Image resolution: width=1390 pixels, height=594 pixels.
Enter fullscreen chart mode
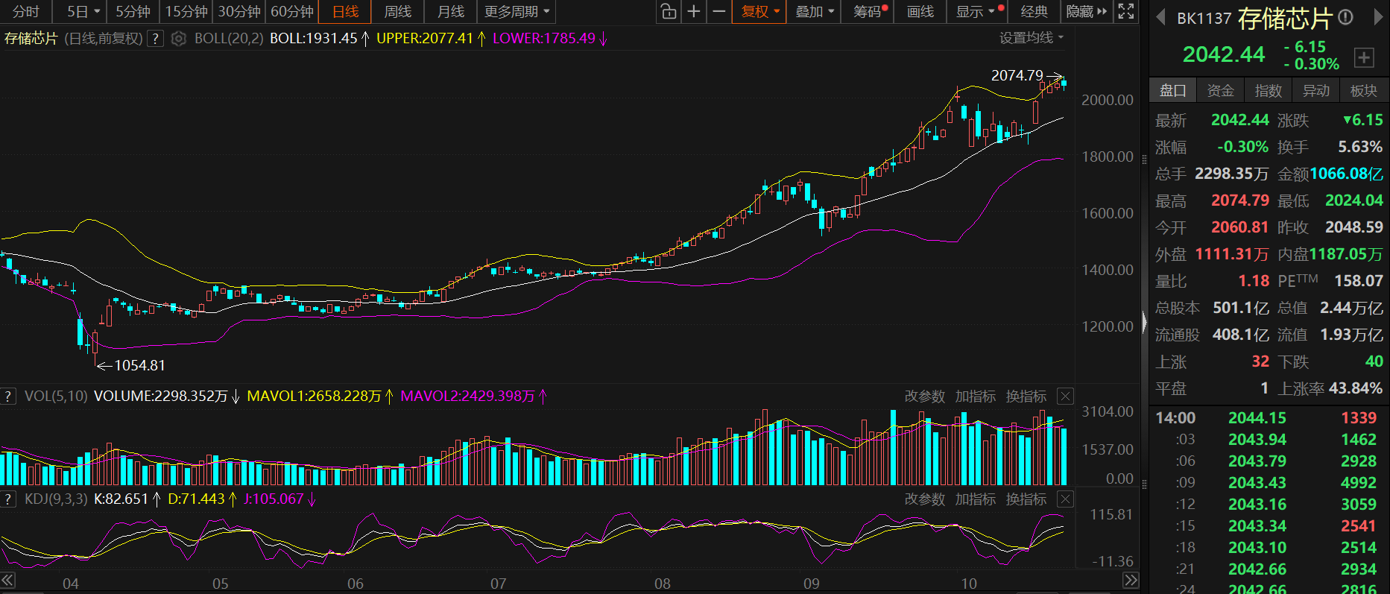click(x=1126, y=11)
